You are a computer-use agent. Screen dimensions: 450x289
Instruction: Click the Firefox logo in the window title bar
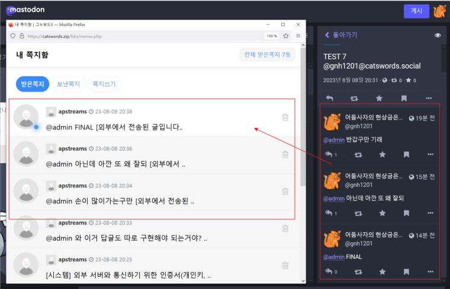[11, 24]
